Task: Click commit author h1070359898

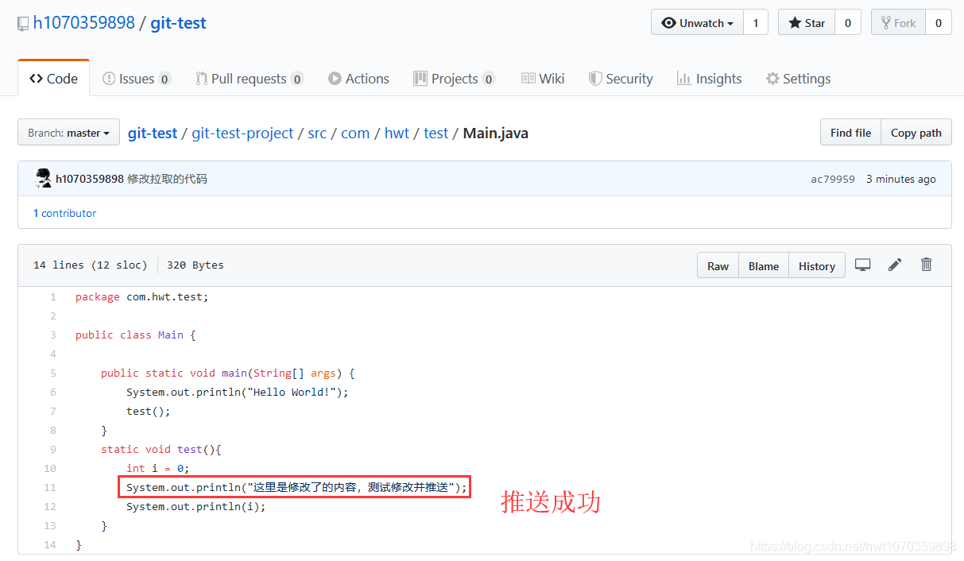Action: pos(90,179)
